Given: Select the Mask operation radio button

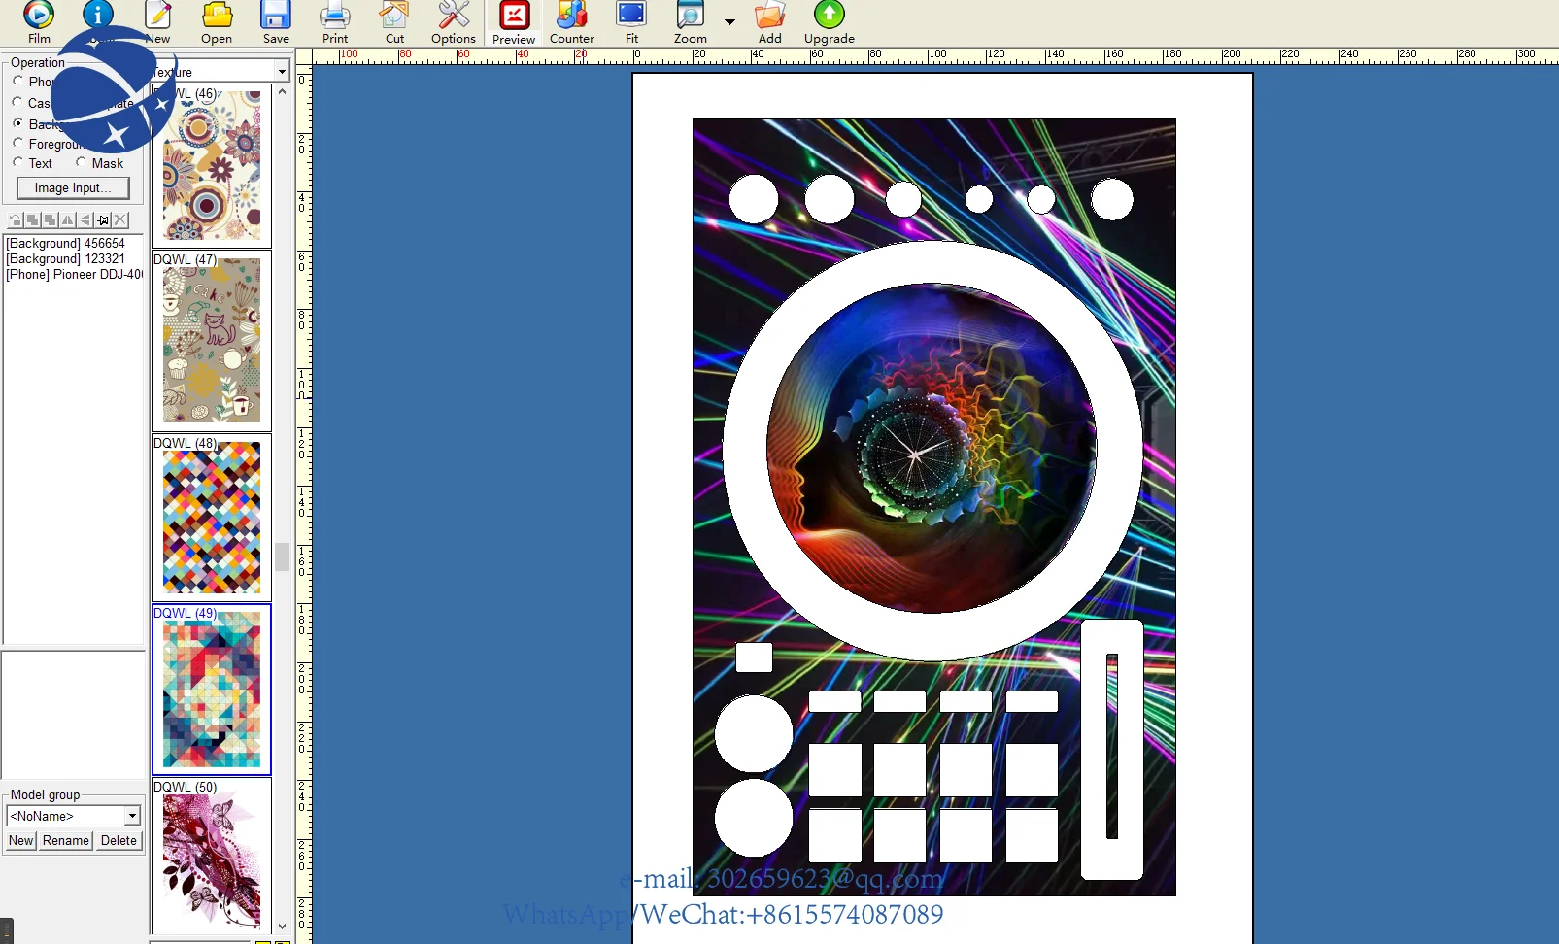Looking at the screenshot, I should pyautogui.click(x=82, y=162).
